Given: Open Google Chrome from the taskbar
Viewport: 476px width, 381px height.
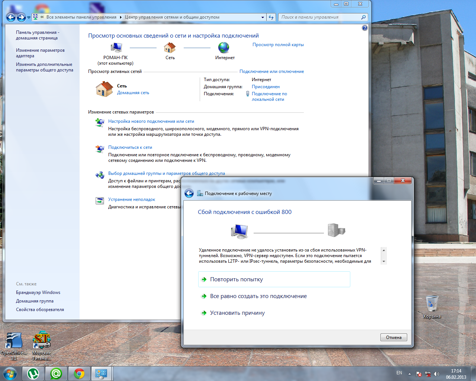Looking at the screenshot, I should click(x=79, y=373).
